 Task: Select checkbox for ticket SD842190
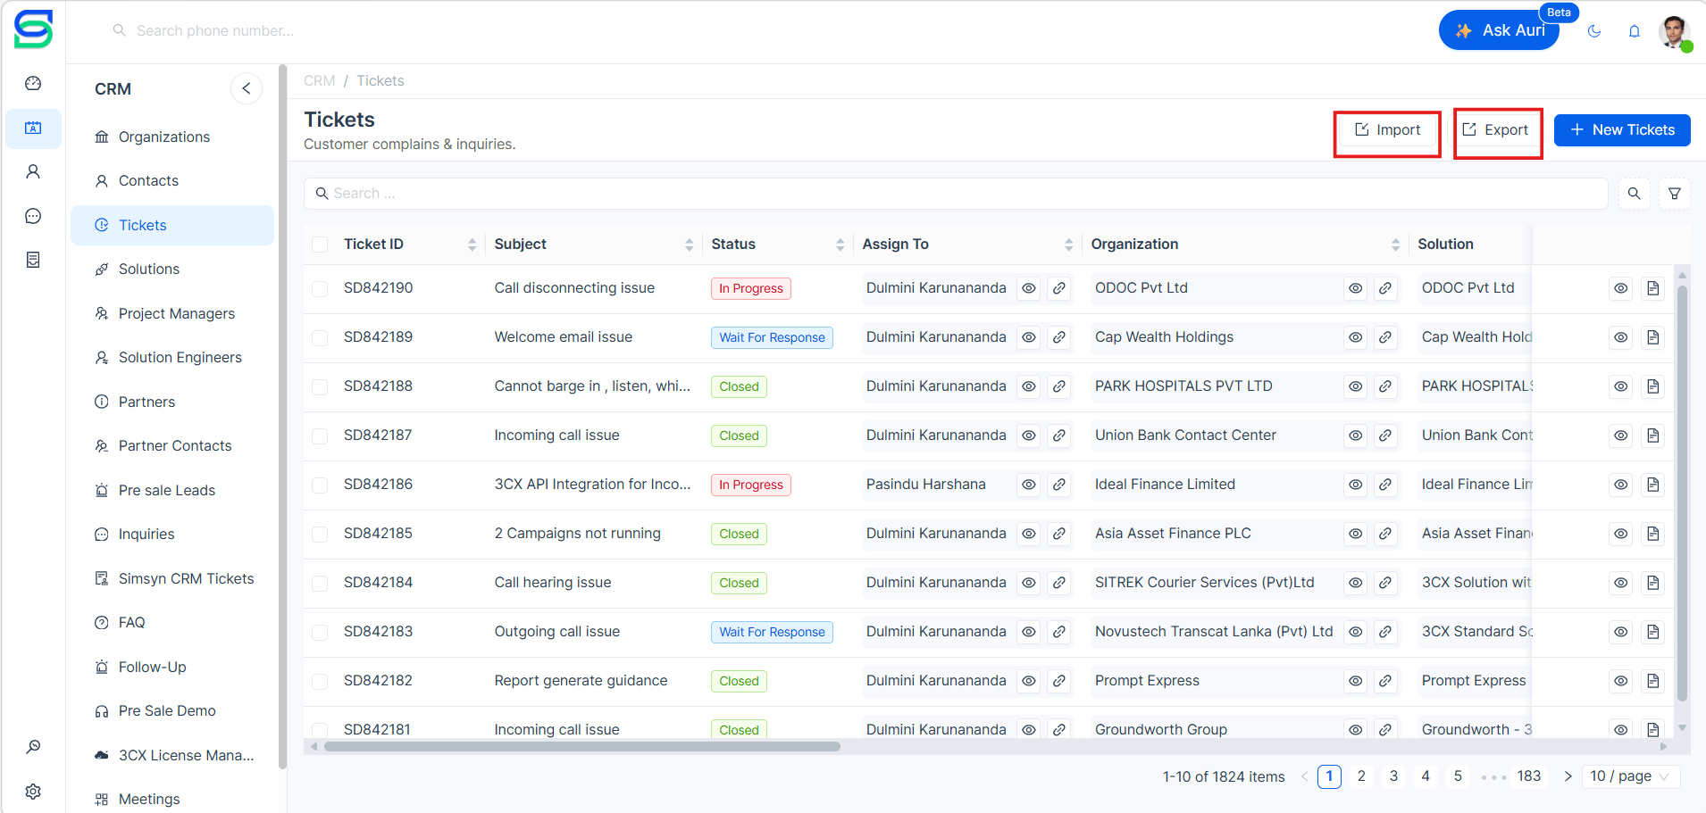[320, 288]
